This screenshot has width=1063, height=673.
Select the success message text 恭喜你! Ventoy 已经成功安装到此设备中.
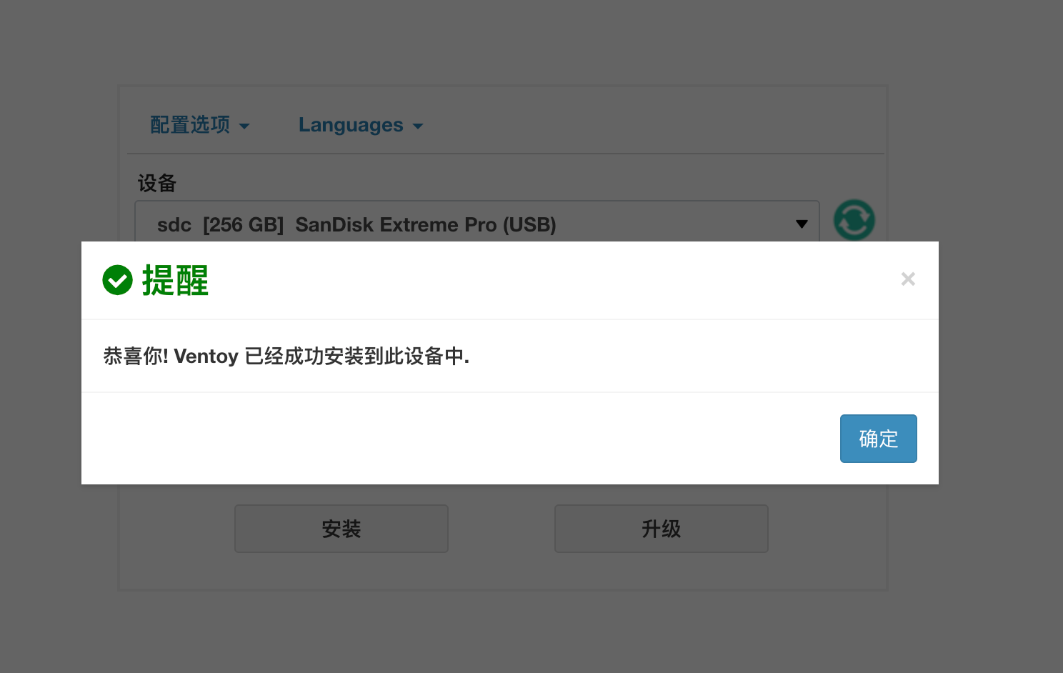286,356
